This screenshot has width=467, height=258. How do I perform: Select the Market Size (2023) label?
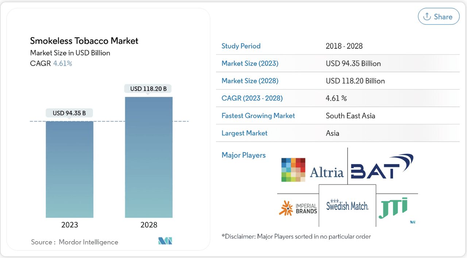tap(250, 63)
